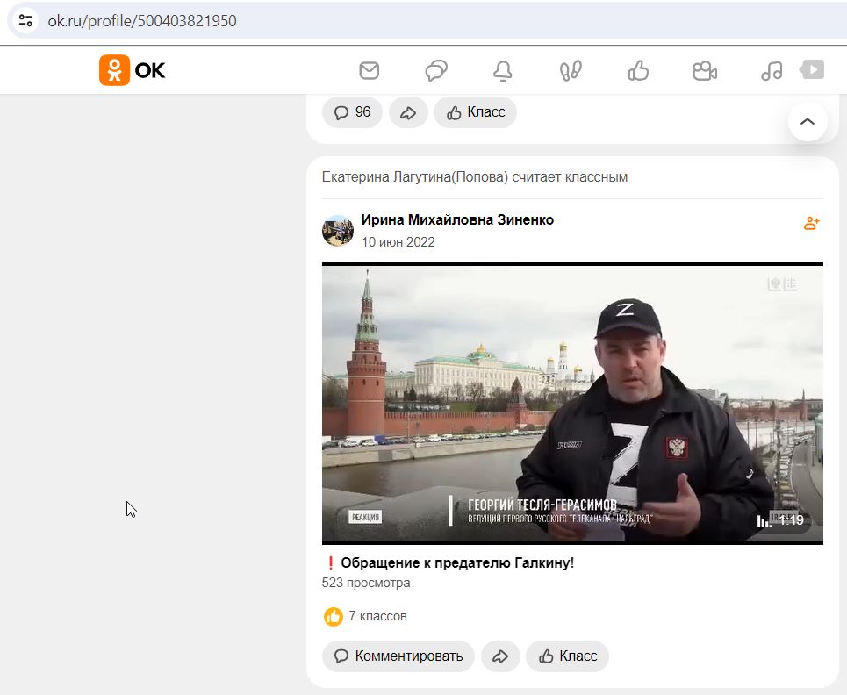Open the video camera icon in header

pyautogui.click(x=705, y=71)
